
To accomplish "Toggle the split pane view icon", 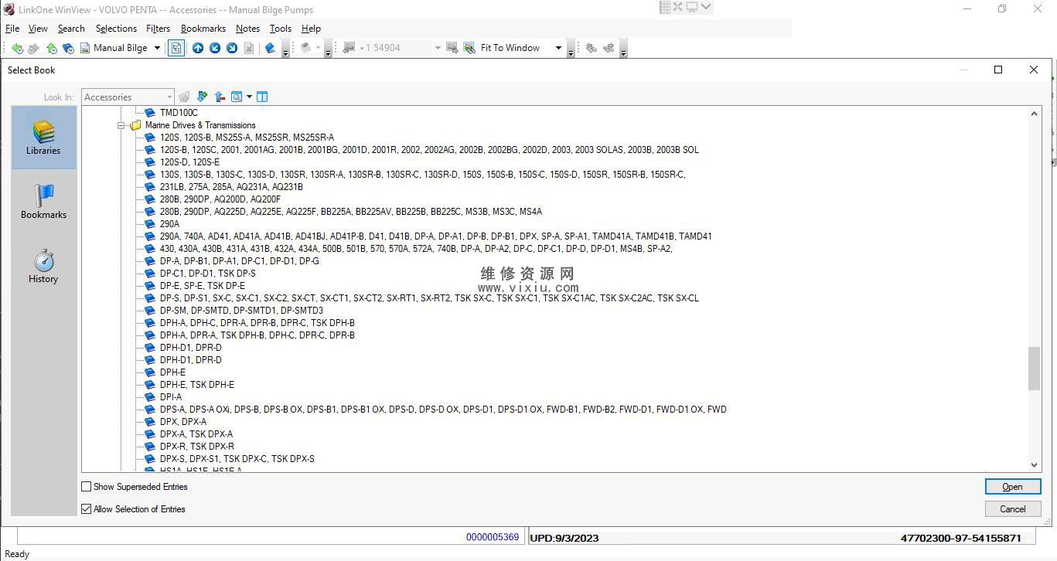I will pos(262,97).
